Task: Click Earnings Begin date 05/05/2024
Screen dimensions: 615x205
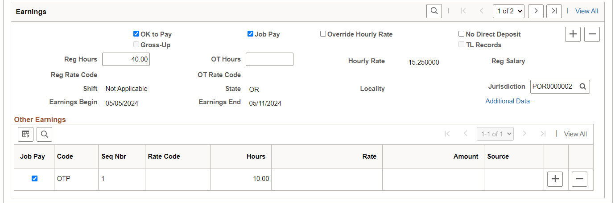Action: [122, 103]
